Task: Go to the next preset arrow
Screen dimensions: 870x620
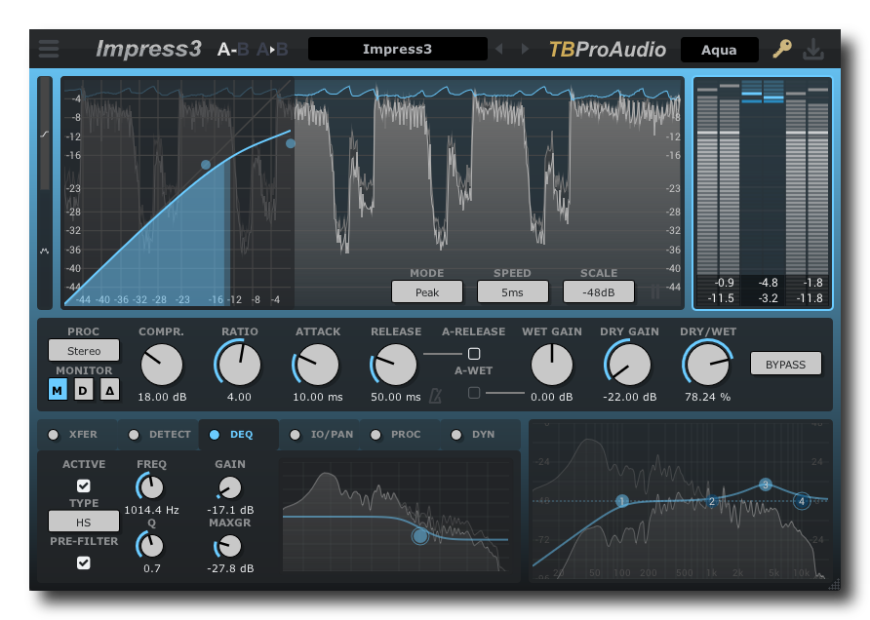Action: [x=526, y=49]
